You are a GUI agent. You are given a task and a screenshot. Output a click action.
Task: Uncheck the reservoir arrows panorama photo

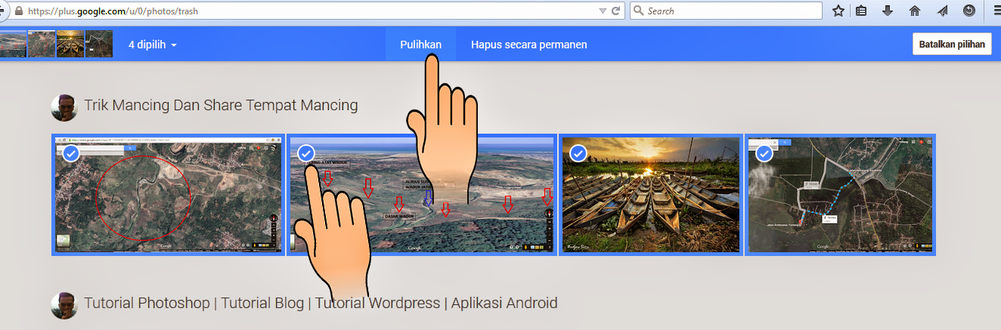point(306,153)
